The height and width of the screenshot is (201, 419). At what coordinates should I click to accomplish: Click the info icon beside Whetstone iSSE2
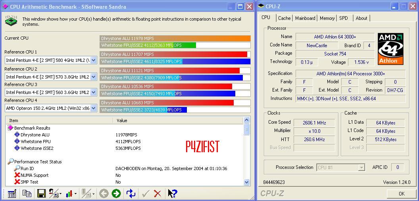coord(17,148)
